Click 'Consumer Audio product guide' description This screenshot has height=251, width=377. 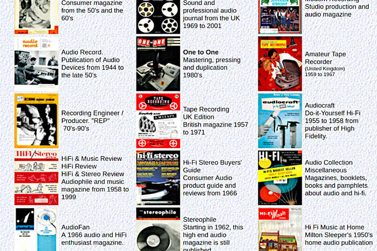tap(210, 186)
